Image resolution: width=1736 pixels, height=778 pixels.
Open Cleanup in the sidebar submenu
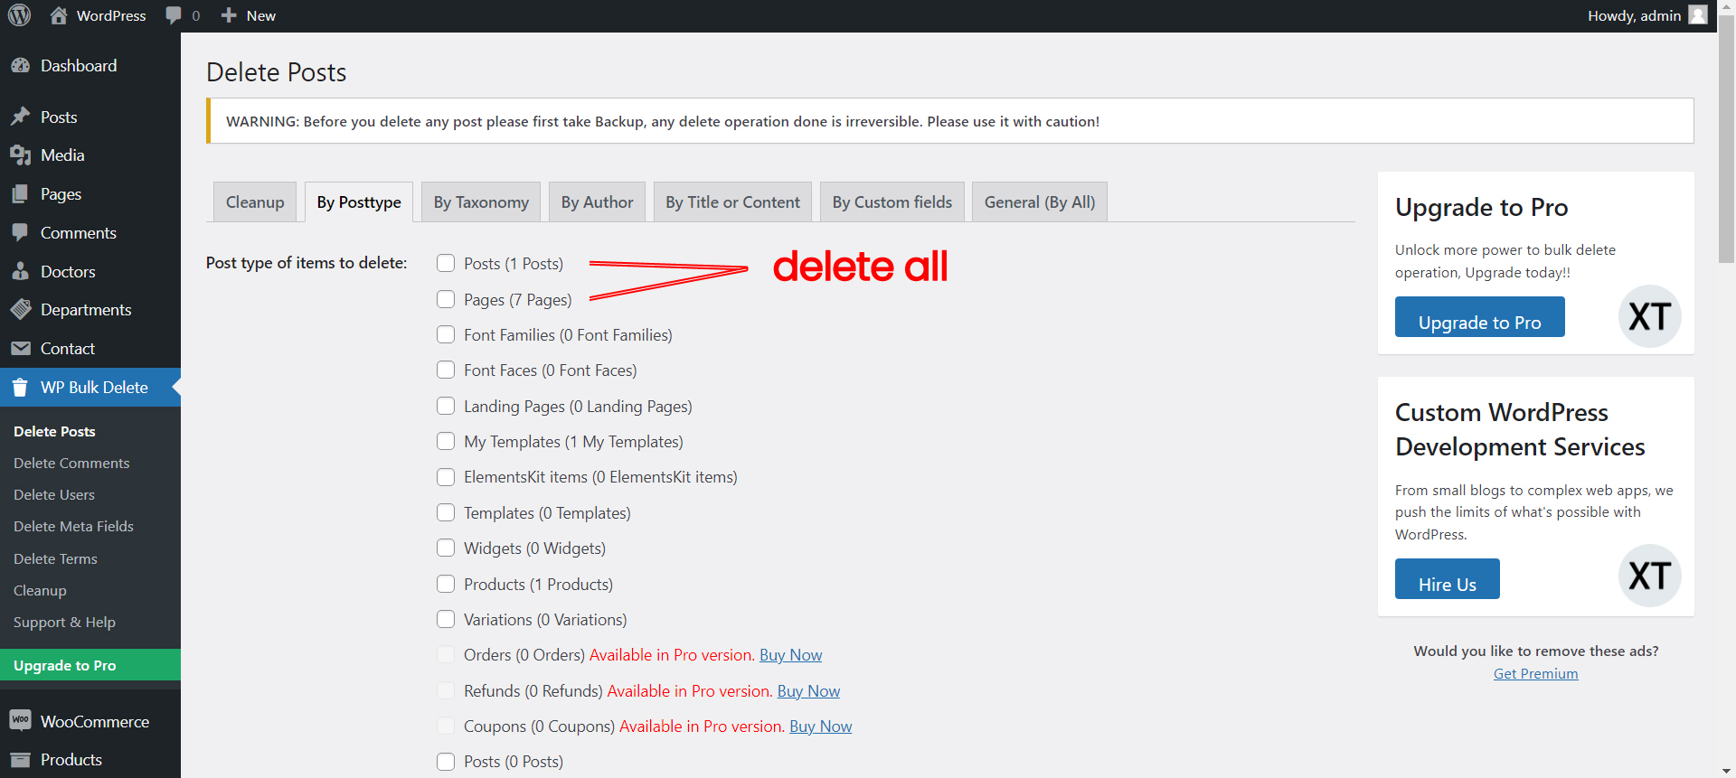[40, 591]
